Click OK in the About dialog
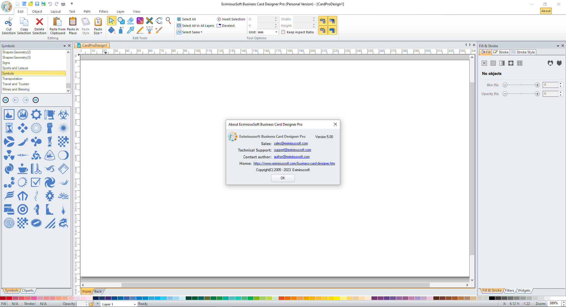Screen dimensions: 566x307 (283, 178)
